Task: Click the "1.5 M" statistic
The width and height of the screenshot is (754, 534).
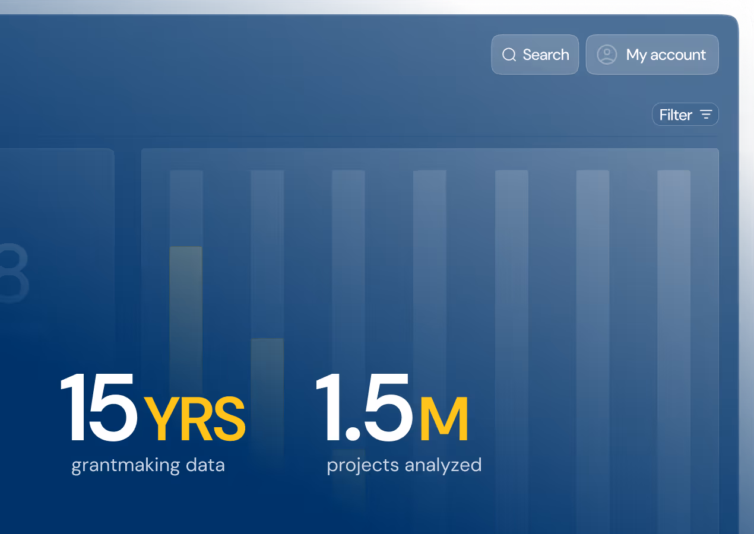Action: pos(392,408)
